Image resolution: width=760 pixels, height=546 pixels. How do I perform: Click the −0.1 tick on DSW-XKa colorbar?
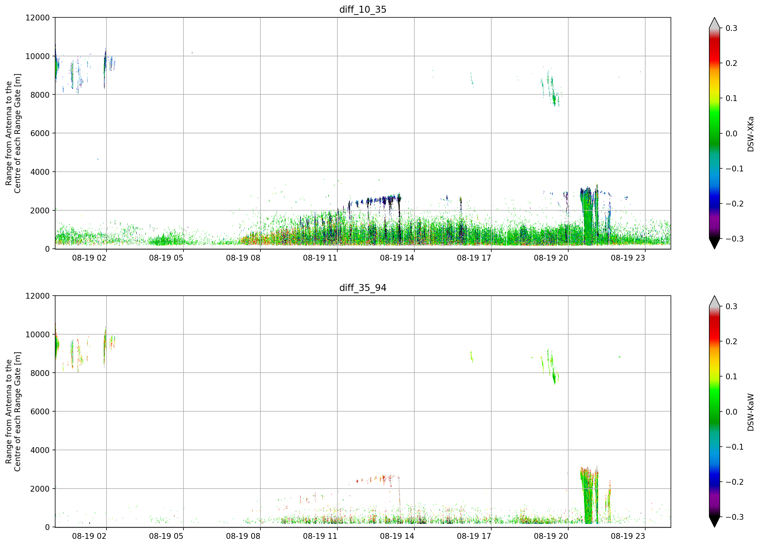pyautogui.click(x=735, y=169)
